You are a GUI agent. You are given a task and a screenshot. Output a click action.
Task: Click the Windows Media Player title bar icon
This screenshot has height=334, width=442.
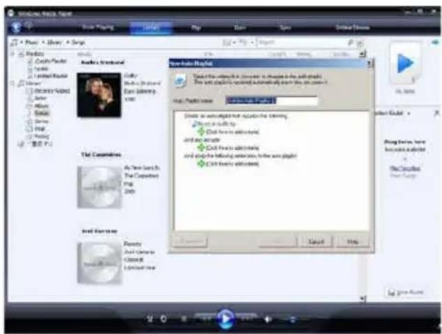[x=11, y=13]
